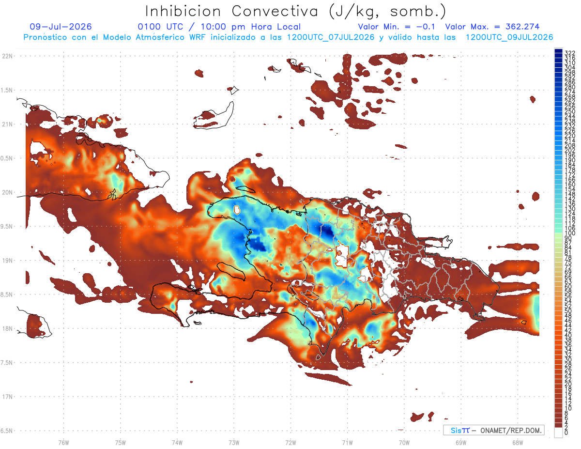Image resolution: width=581 pixels, height=449 pixels.
Task: Click the colorbar value "100"
Action: pos(570,233)
